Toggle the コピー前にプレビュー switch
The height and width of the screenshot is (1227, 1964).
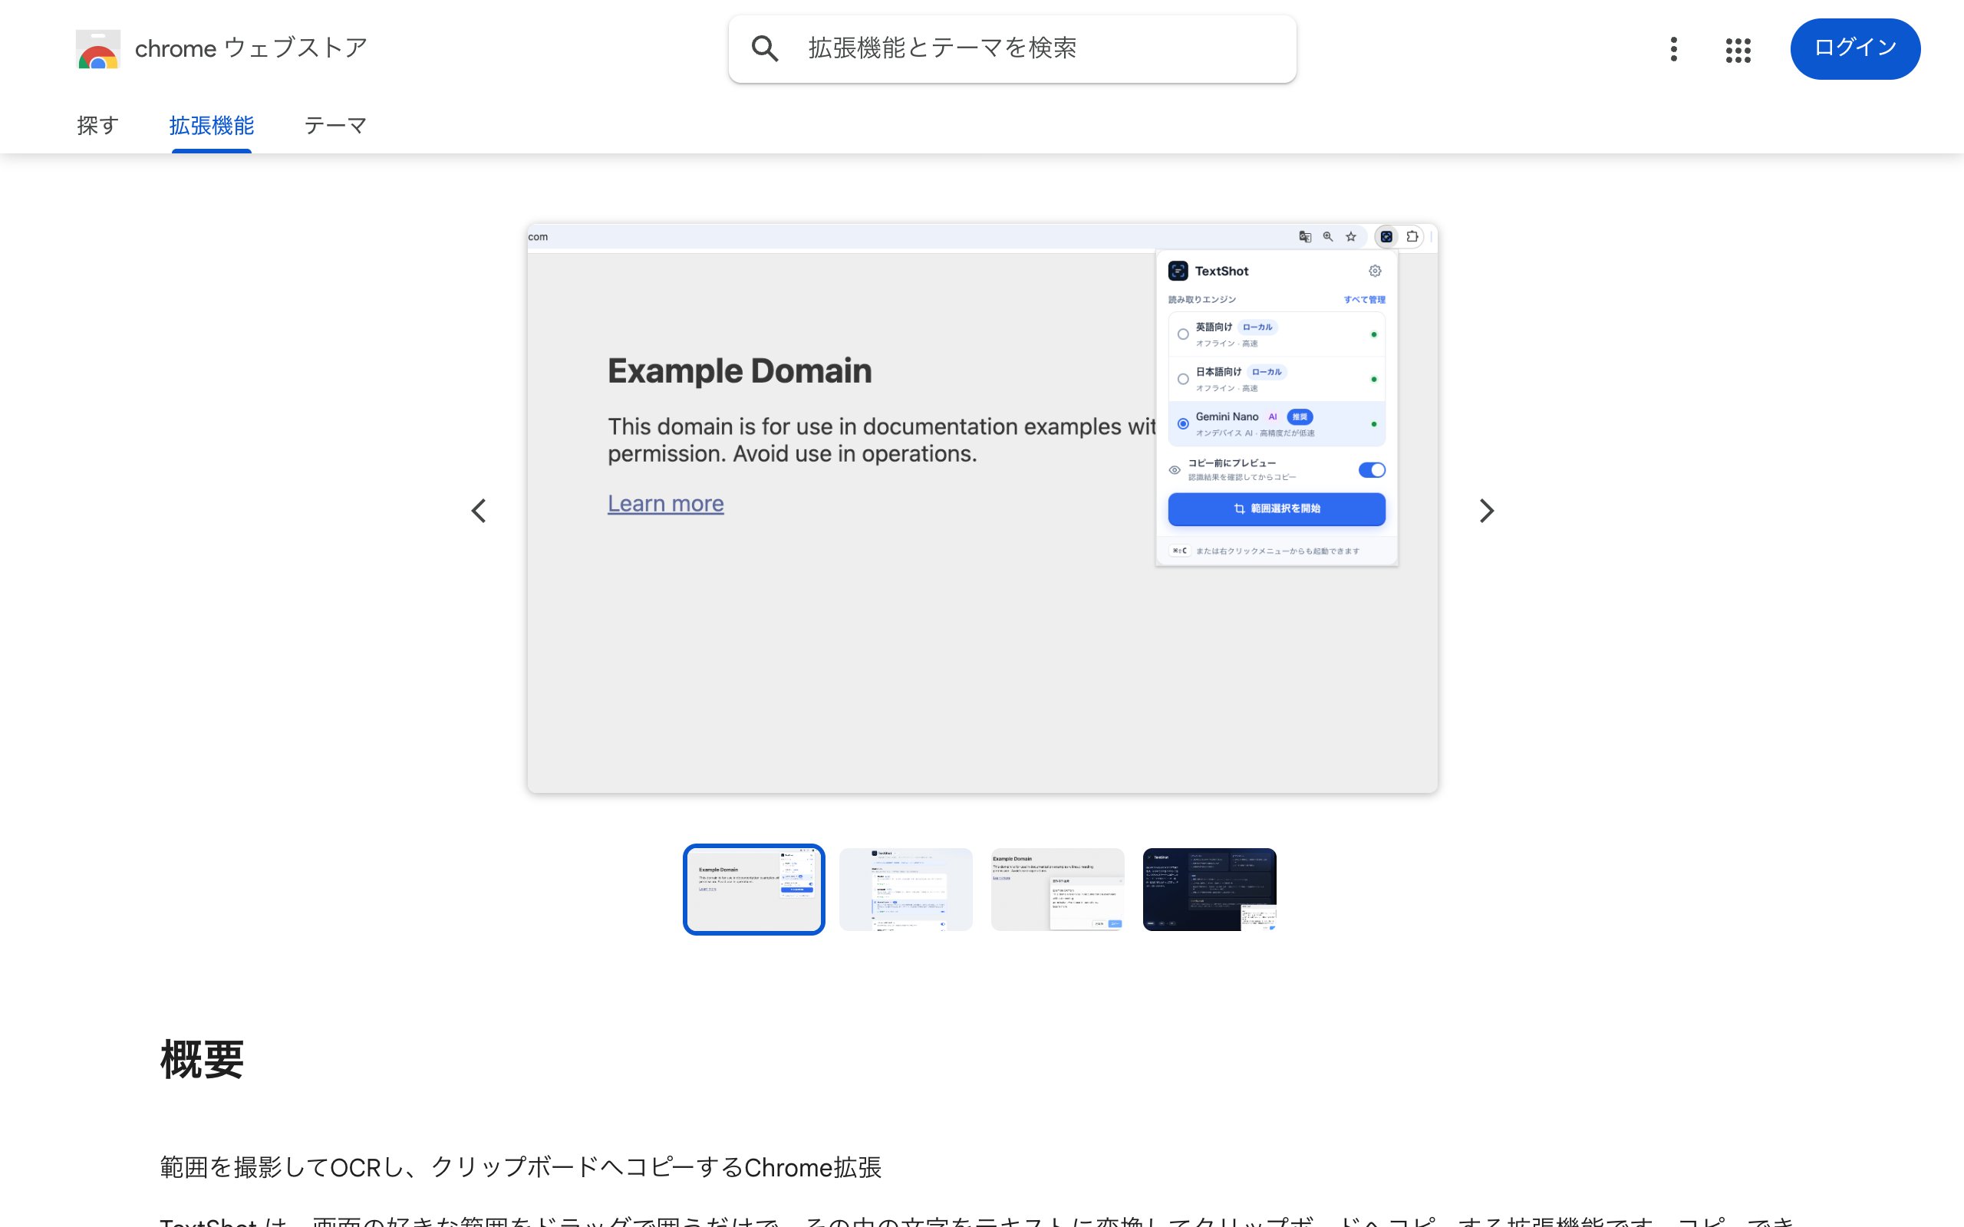(1372, 470)
